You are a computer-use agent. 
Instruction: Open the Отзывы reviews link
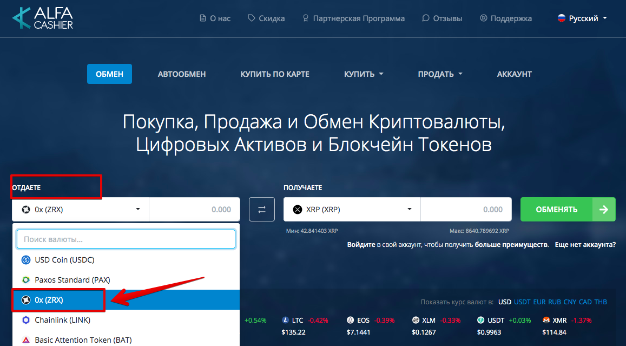click(442, 18)
